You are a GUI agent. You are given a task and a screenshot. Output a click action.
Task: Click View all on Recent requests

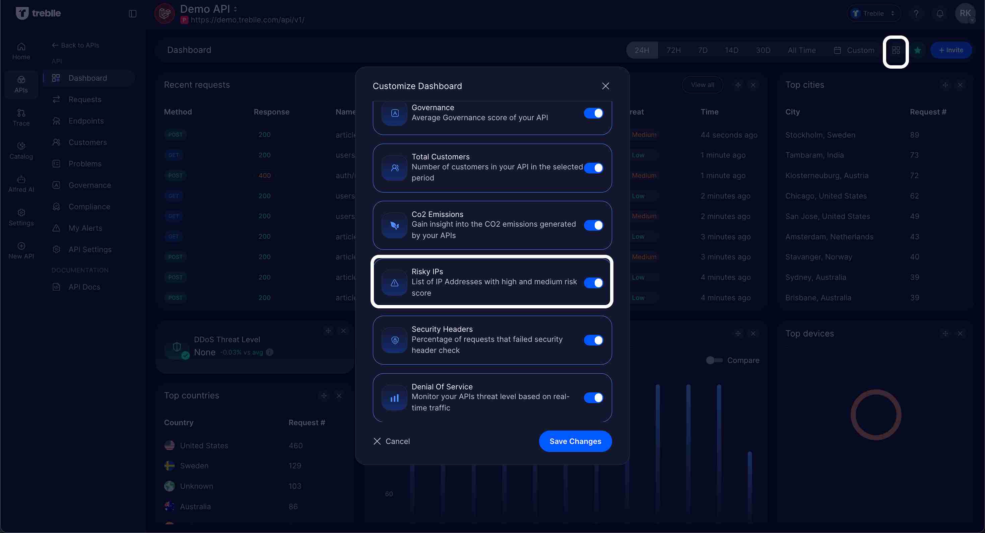703,85
